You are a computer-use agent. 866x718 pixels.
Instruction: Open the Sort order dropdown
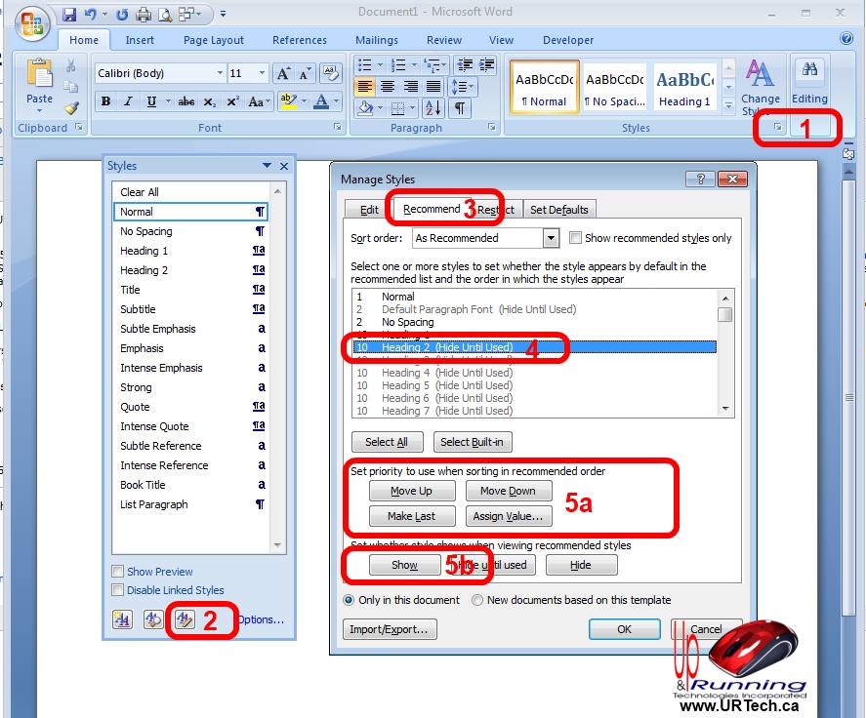point(549,237)
